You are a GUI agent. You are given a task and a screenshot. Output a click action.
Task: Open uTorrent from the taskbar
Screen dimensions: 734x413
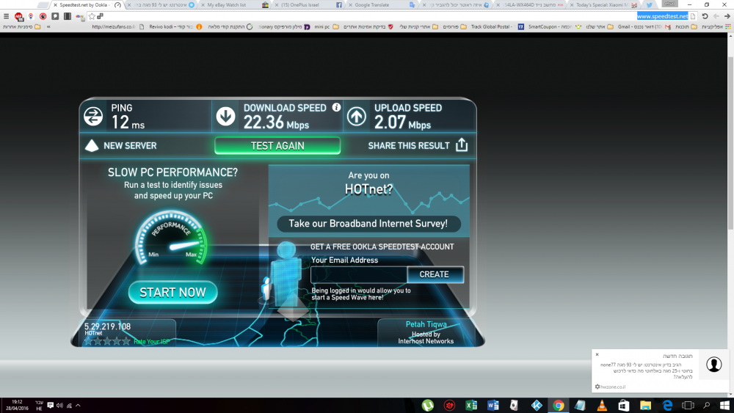click(427, 406)
